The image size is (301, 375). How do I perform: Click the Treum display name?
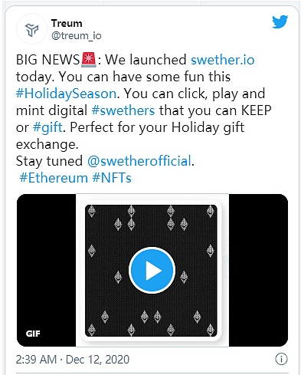(x=67, y=23)
